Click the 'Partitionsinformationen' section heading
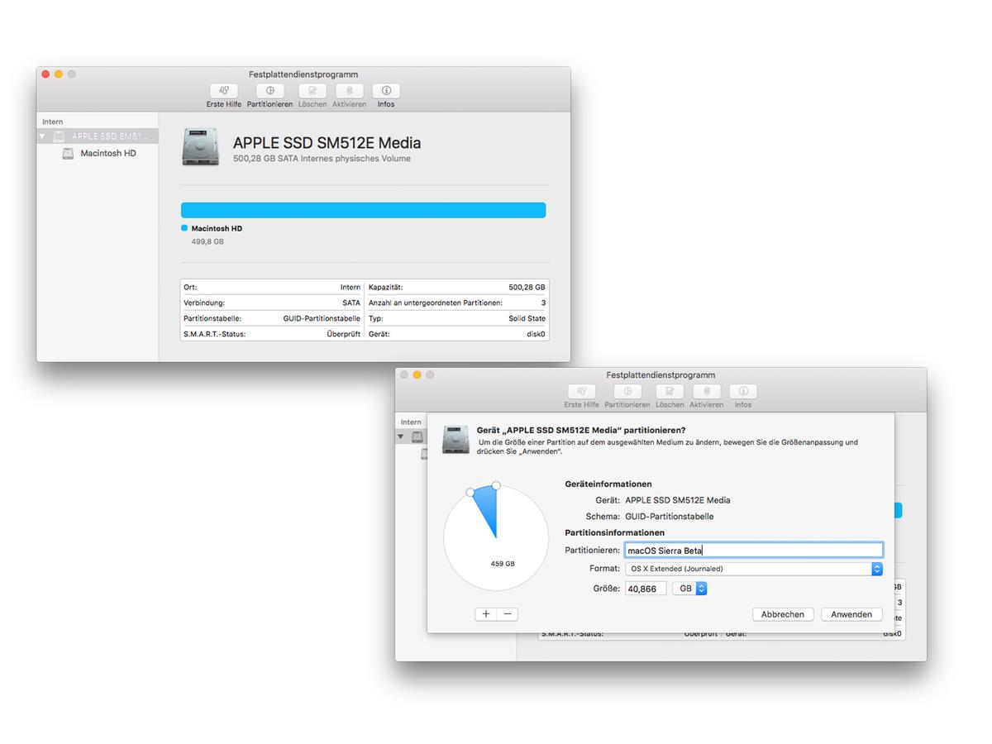992x744 pixels. click(x=615, y=533)
